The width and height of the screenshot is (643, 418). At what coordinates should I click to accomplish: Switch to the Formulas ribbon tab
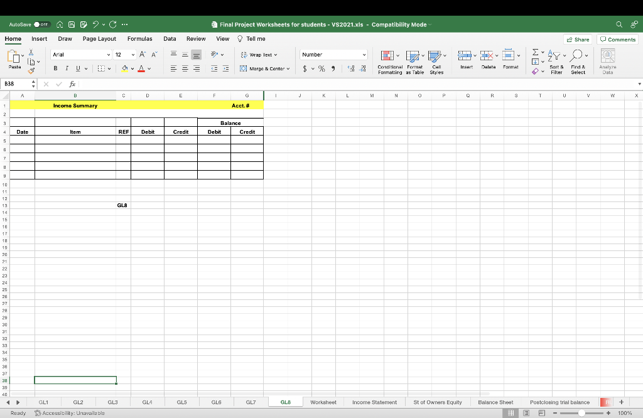click(140, 39)
